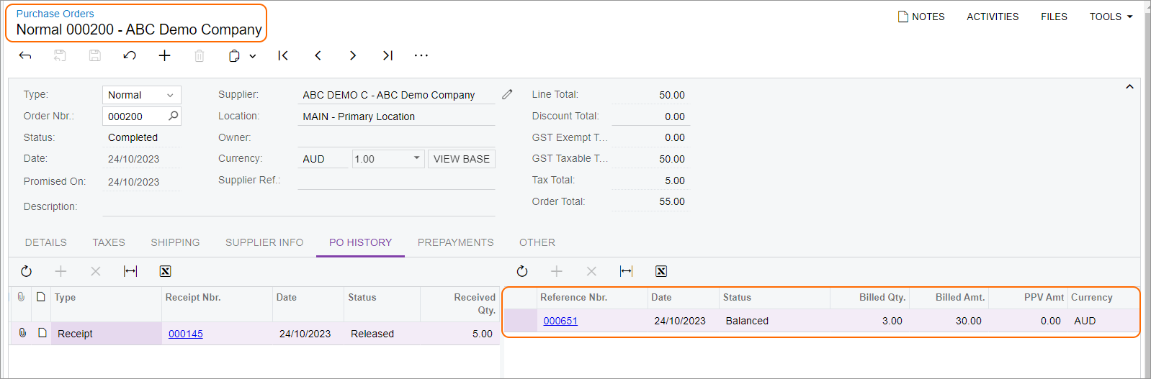Switch to the Supplier Info tab
This screenshot has width=1151, height=379.
click(x=264, y=242)
